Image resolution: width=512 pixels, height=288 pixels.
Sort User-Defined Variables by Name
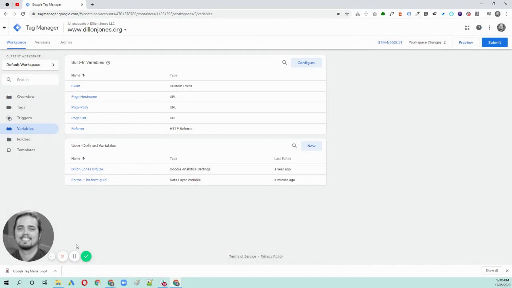78,158
